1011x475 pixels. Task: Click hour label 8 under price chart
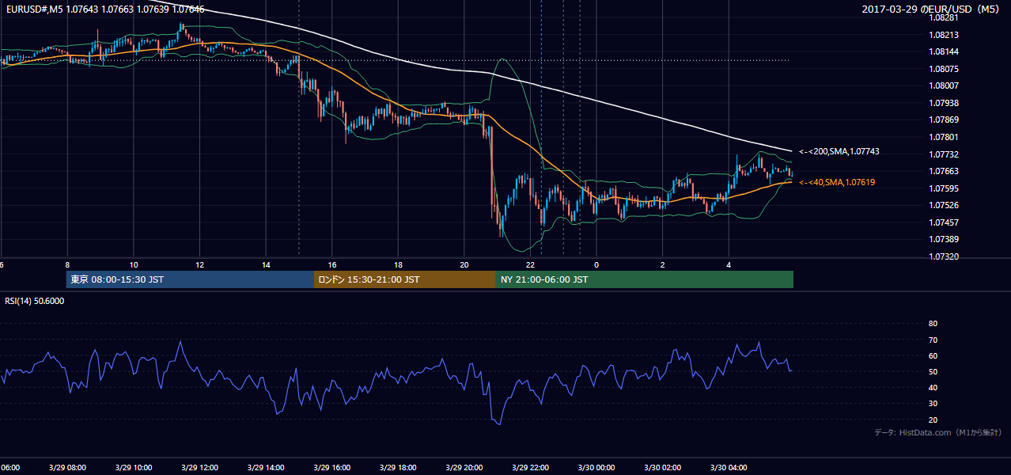pos(67,264)
